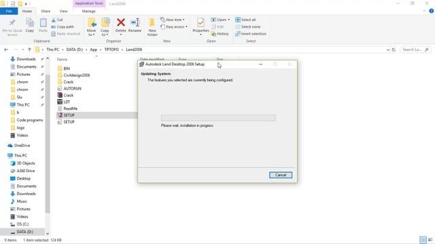This screenshot has width=435, height=244.
Task: Select the SETUP file below the highlighted one
Action: tap(66, 122)
